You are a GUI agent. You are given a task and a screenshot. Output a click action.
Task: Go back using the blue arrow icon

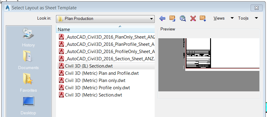(x=162, y=18)
